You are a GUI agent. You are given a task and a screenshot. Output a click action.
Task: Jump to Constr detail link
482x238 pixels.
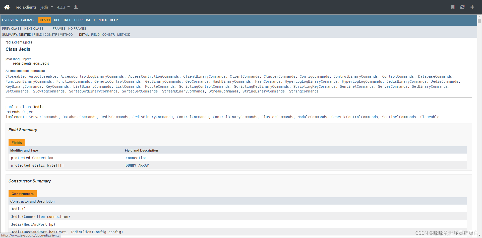coord(108,35)
